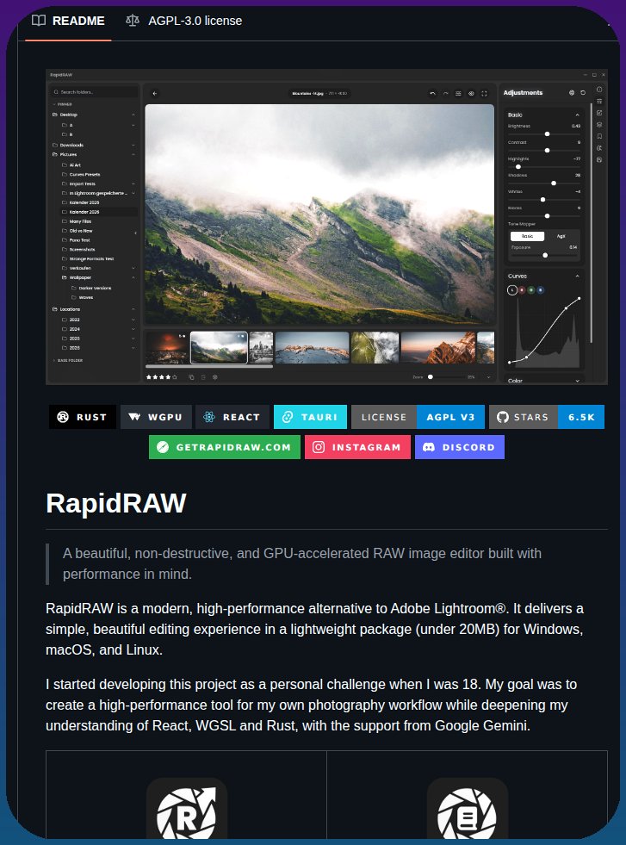The image size is (626, 845).
Task: Open the Instagram badge link
Action: tap(357, 447)
